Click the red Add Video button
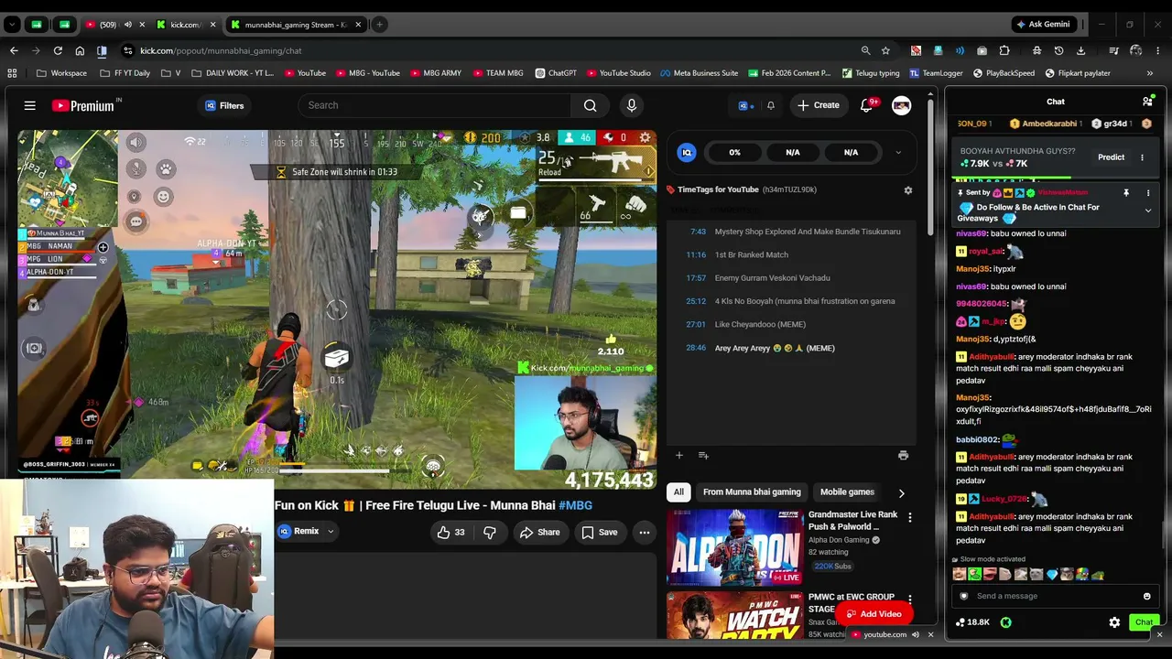 874,614
